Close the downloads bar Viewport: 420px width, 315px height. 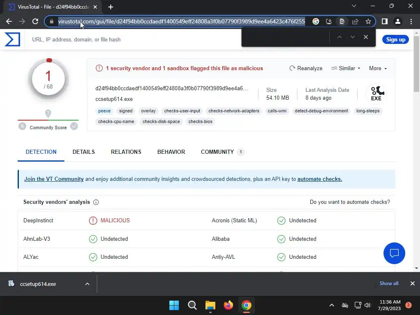413,283
